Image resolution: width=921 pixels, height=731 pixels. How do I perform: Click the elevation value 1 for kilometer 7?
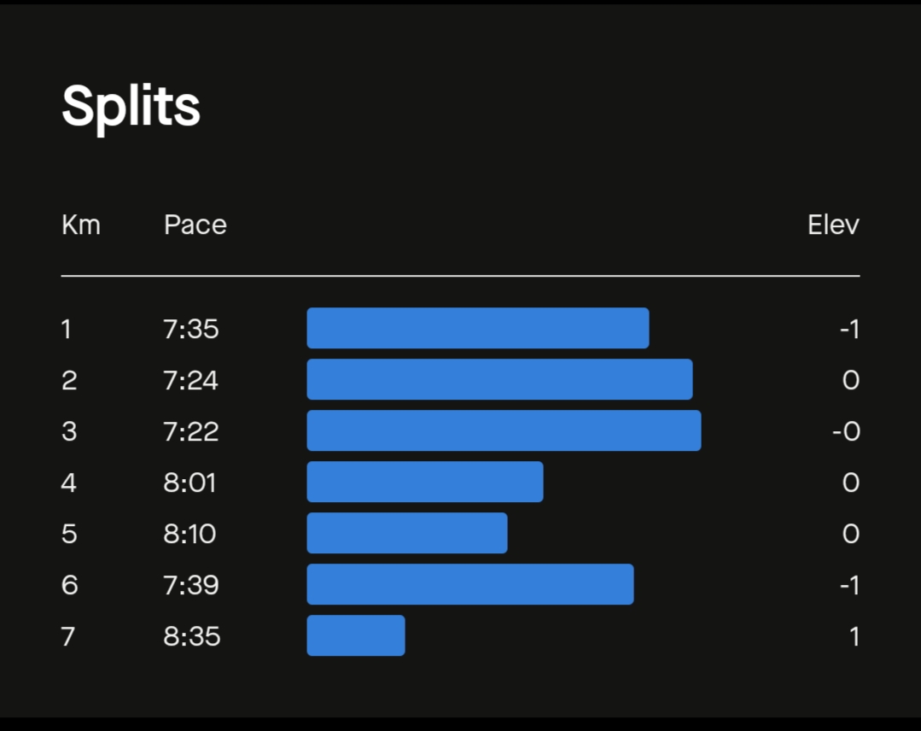click(x=854, y=636)
